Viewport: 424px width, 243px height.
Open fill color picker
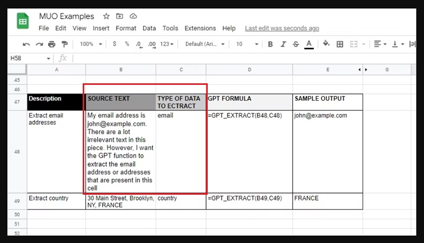(326, 44)
